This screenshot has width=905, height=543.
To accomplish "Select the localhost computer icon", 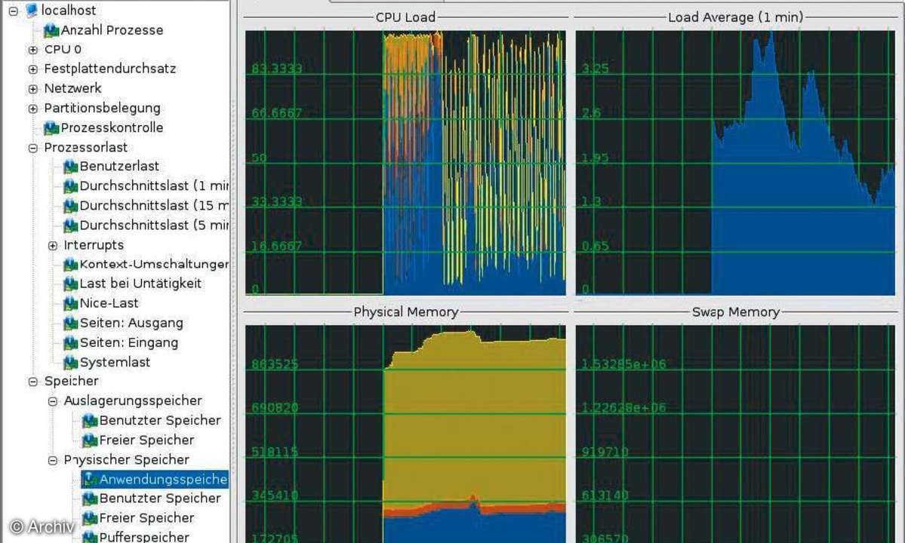I will [30, 10].
